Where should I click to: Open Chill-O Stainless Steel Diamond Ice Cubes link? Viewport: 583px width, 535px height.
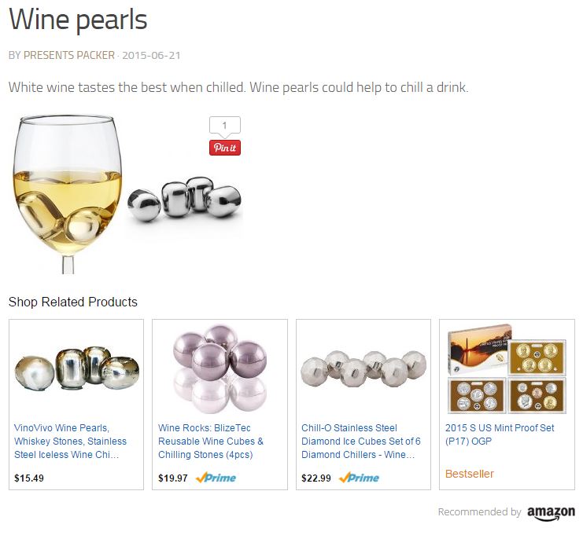[361, 441]
